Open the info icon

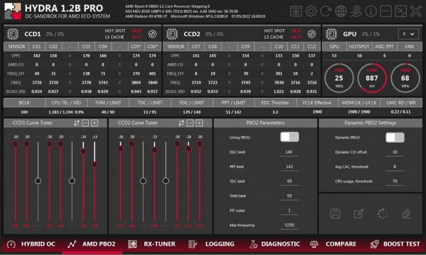371,12
